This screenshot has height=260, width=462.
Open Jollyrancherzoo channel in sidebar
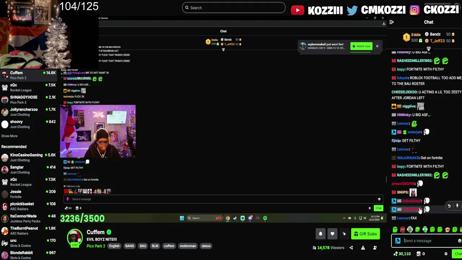[x=29, y=112]
